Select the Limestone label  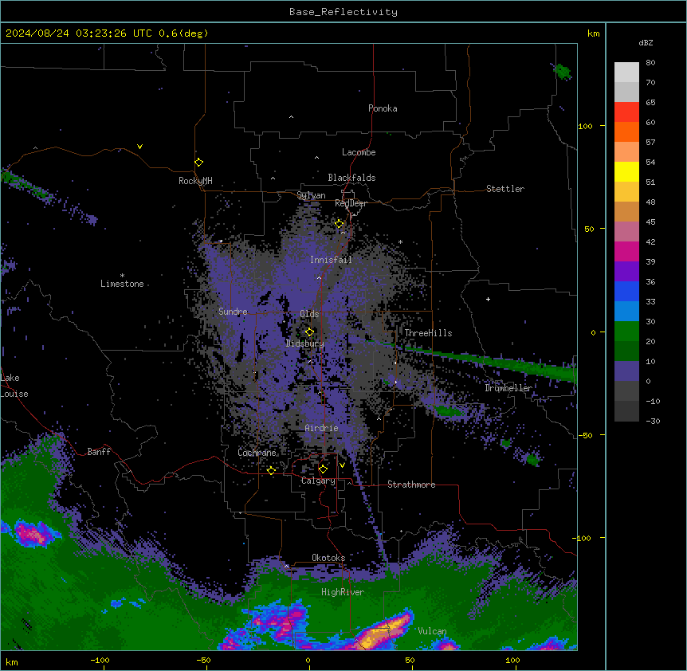(x=122, y=284)
